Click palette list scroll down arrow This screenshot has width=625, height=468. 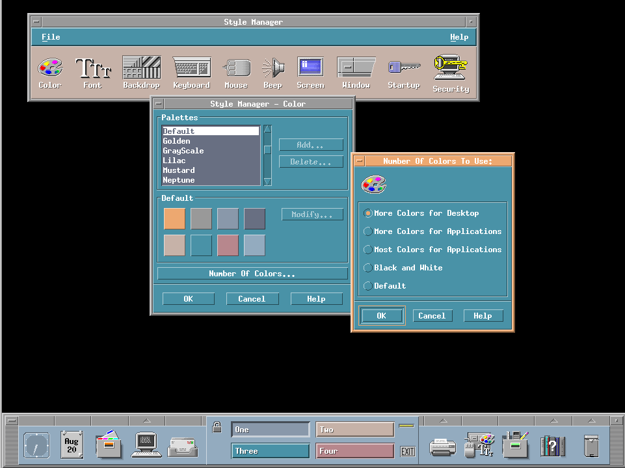pos(267,181)
